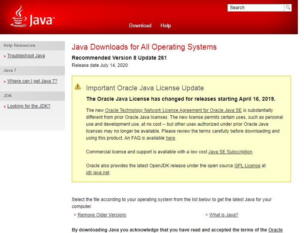
Task: Follow the 'Where can I get Java 7?' link
Action: 32,81
